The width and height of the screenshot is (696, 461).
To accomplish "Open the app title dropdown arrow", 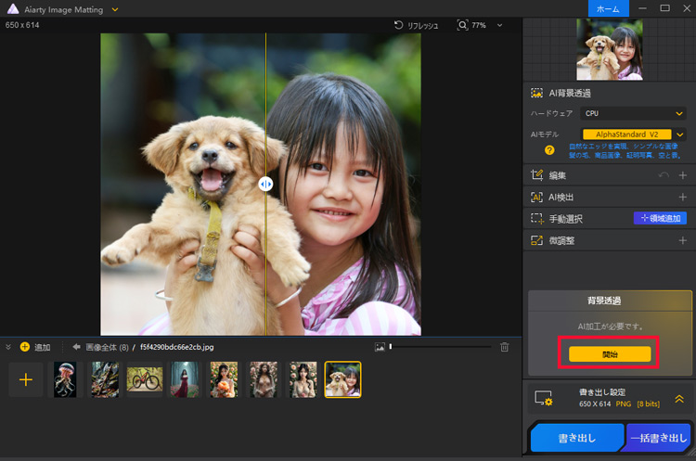I will tap(115, 9).
